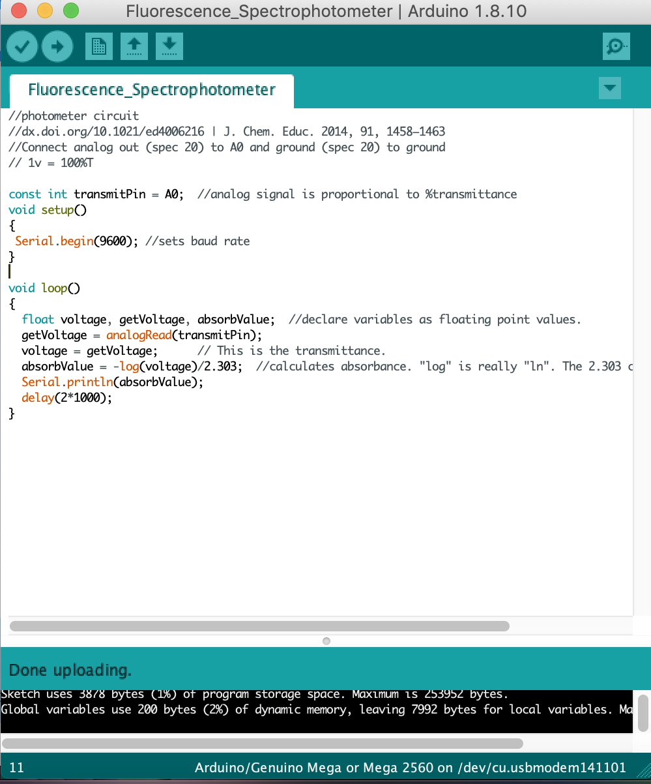
Task: Click line number 11 in status bar
Action: (x=16, y=768)
